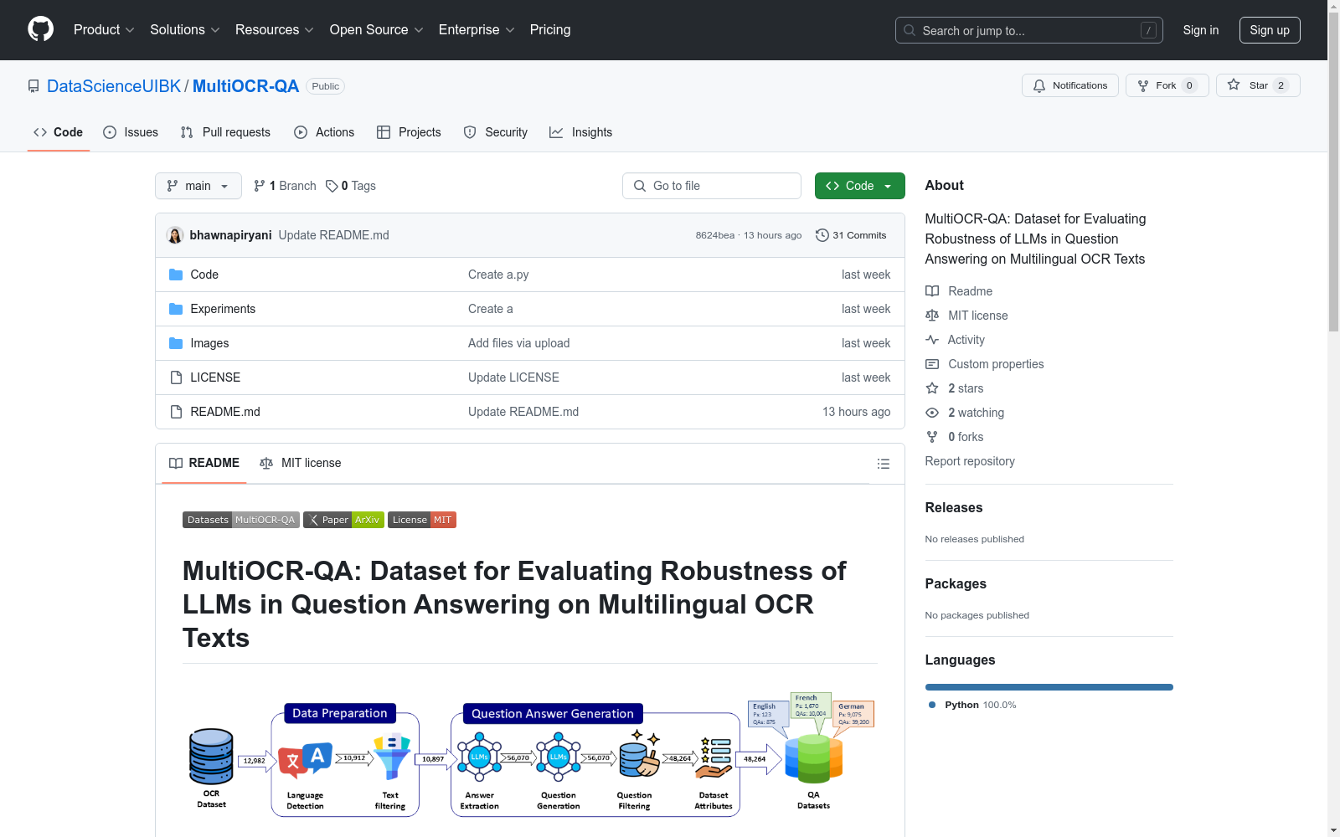Image resolution: width=1340 pixels, height=837 pixels.
Task: Open the Pricing page
Action: pyautogui.click(x=550, y=29)
